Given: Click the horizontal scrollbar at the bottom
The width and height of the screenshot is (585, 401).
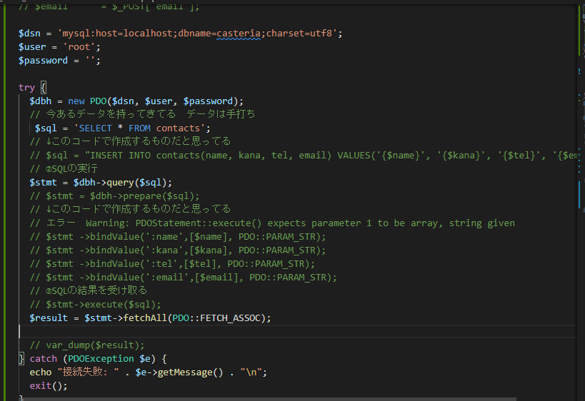Looking at the screenshot, I should tap(269, 399).
